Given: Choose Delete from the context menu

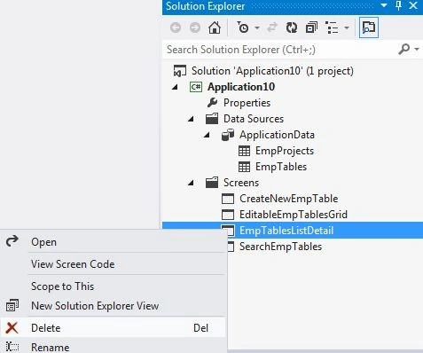Looking at the screenshot, I should tap(114, 328).
